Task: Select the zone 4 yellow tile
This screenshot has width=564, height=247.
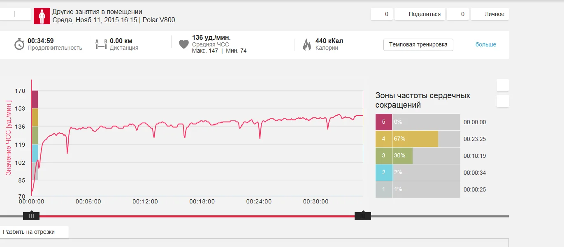Action: pyautogui.click(x=384, y=139)
